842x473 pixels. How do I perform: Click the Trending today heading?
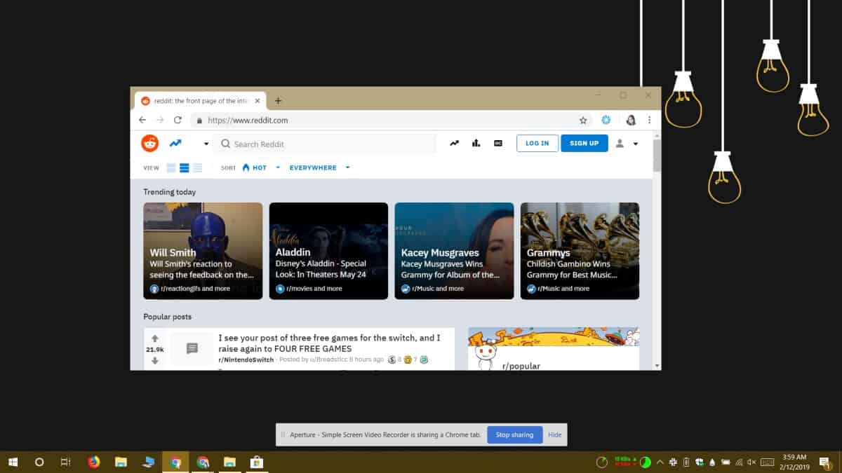point(170,192)
